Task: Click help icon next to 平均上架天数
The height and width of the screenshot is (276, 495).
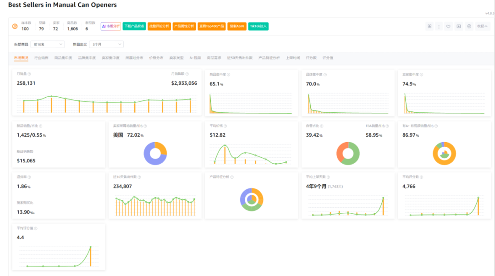Action: 328,177
